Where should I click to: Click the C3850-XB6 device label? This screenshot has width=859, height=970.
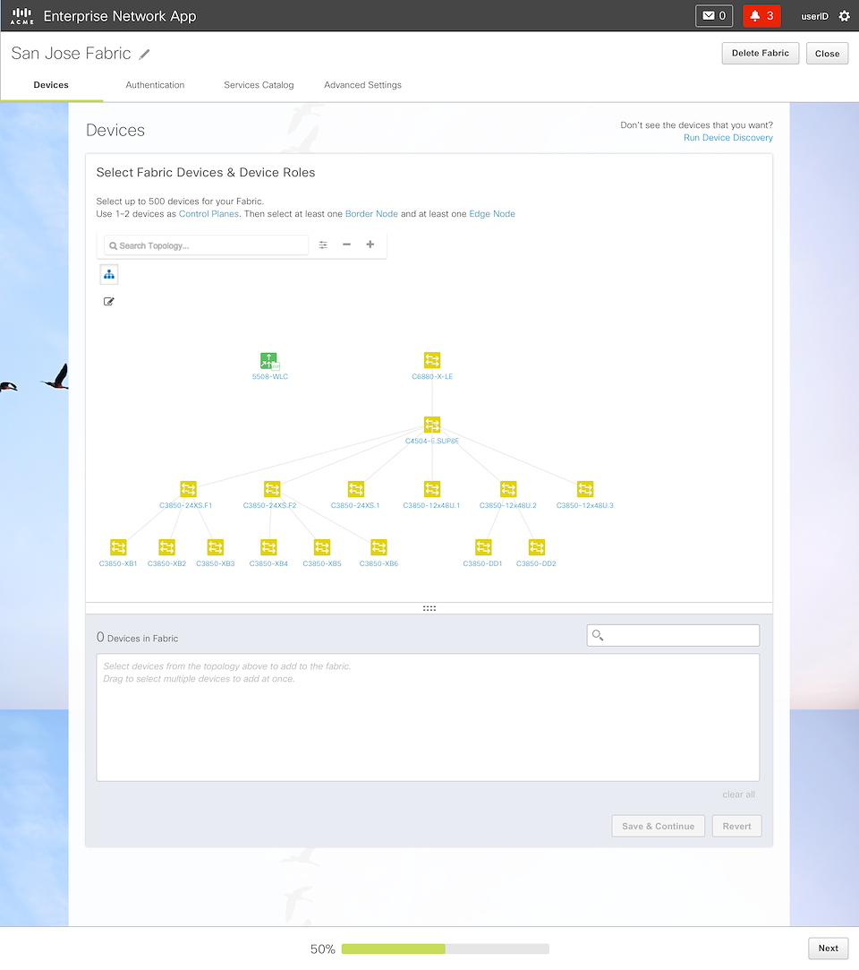click(x=378, y=563)
